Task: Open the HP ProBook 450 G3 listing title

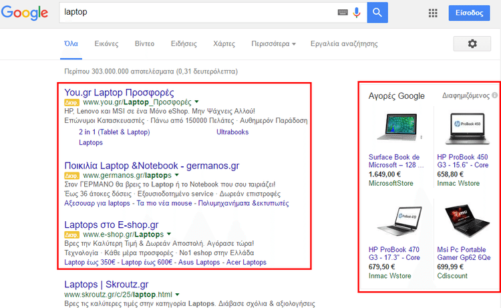Action: [x=463, y=161]
